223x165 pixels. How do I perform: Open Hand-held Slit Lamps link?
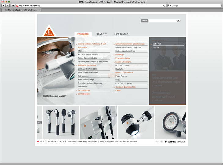pyautogui.click(x=86, y=80)
